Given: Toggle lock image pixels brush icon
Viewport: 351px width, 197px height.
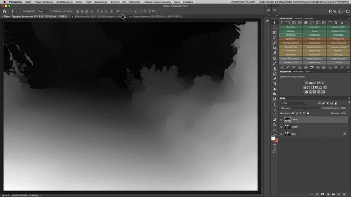Looking at the screenshot, I should pos(297,113).
